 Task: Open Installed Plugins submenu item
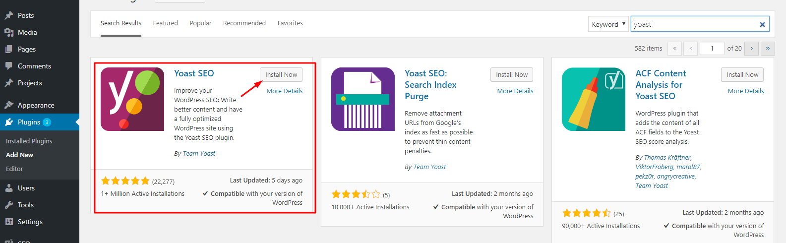pyautogui.click(x=29, y=141)
